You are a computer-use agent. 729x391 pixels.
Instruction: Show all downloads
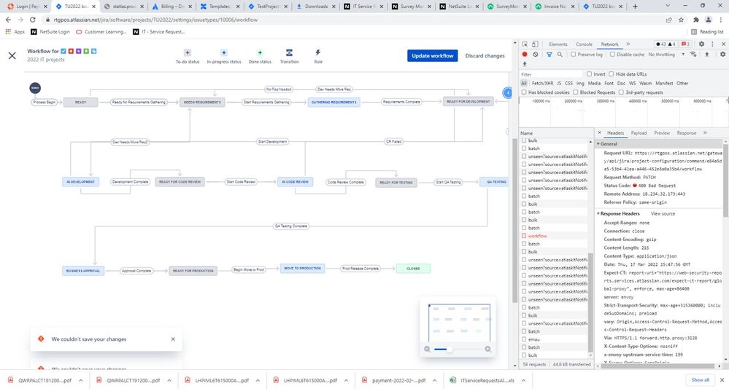(x=700, y=380)
